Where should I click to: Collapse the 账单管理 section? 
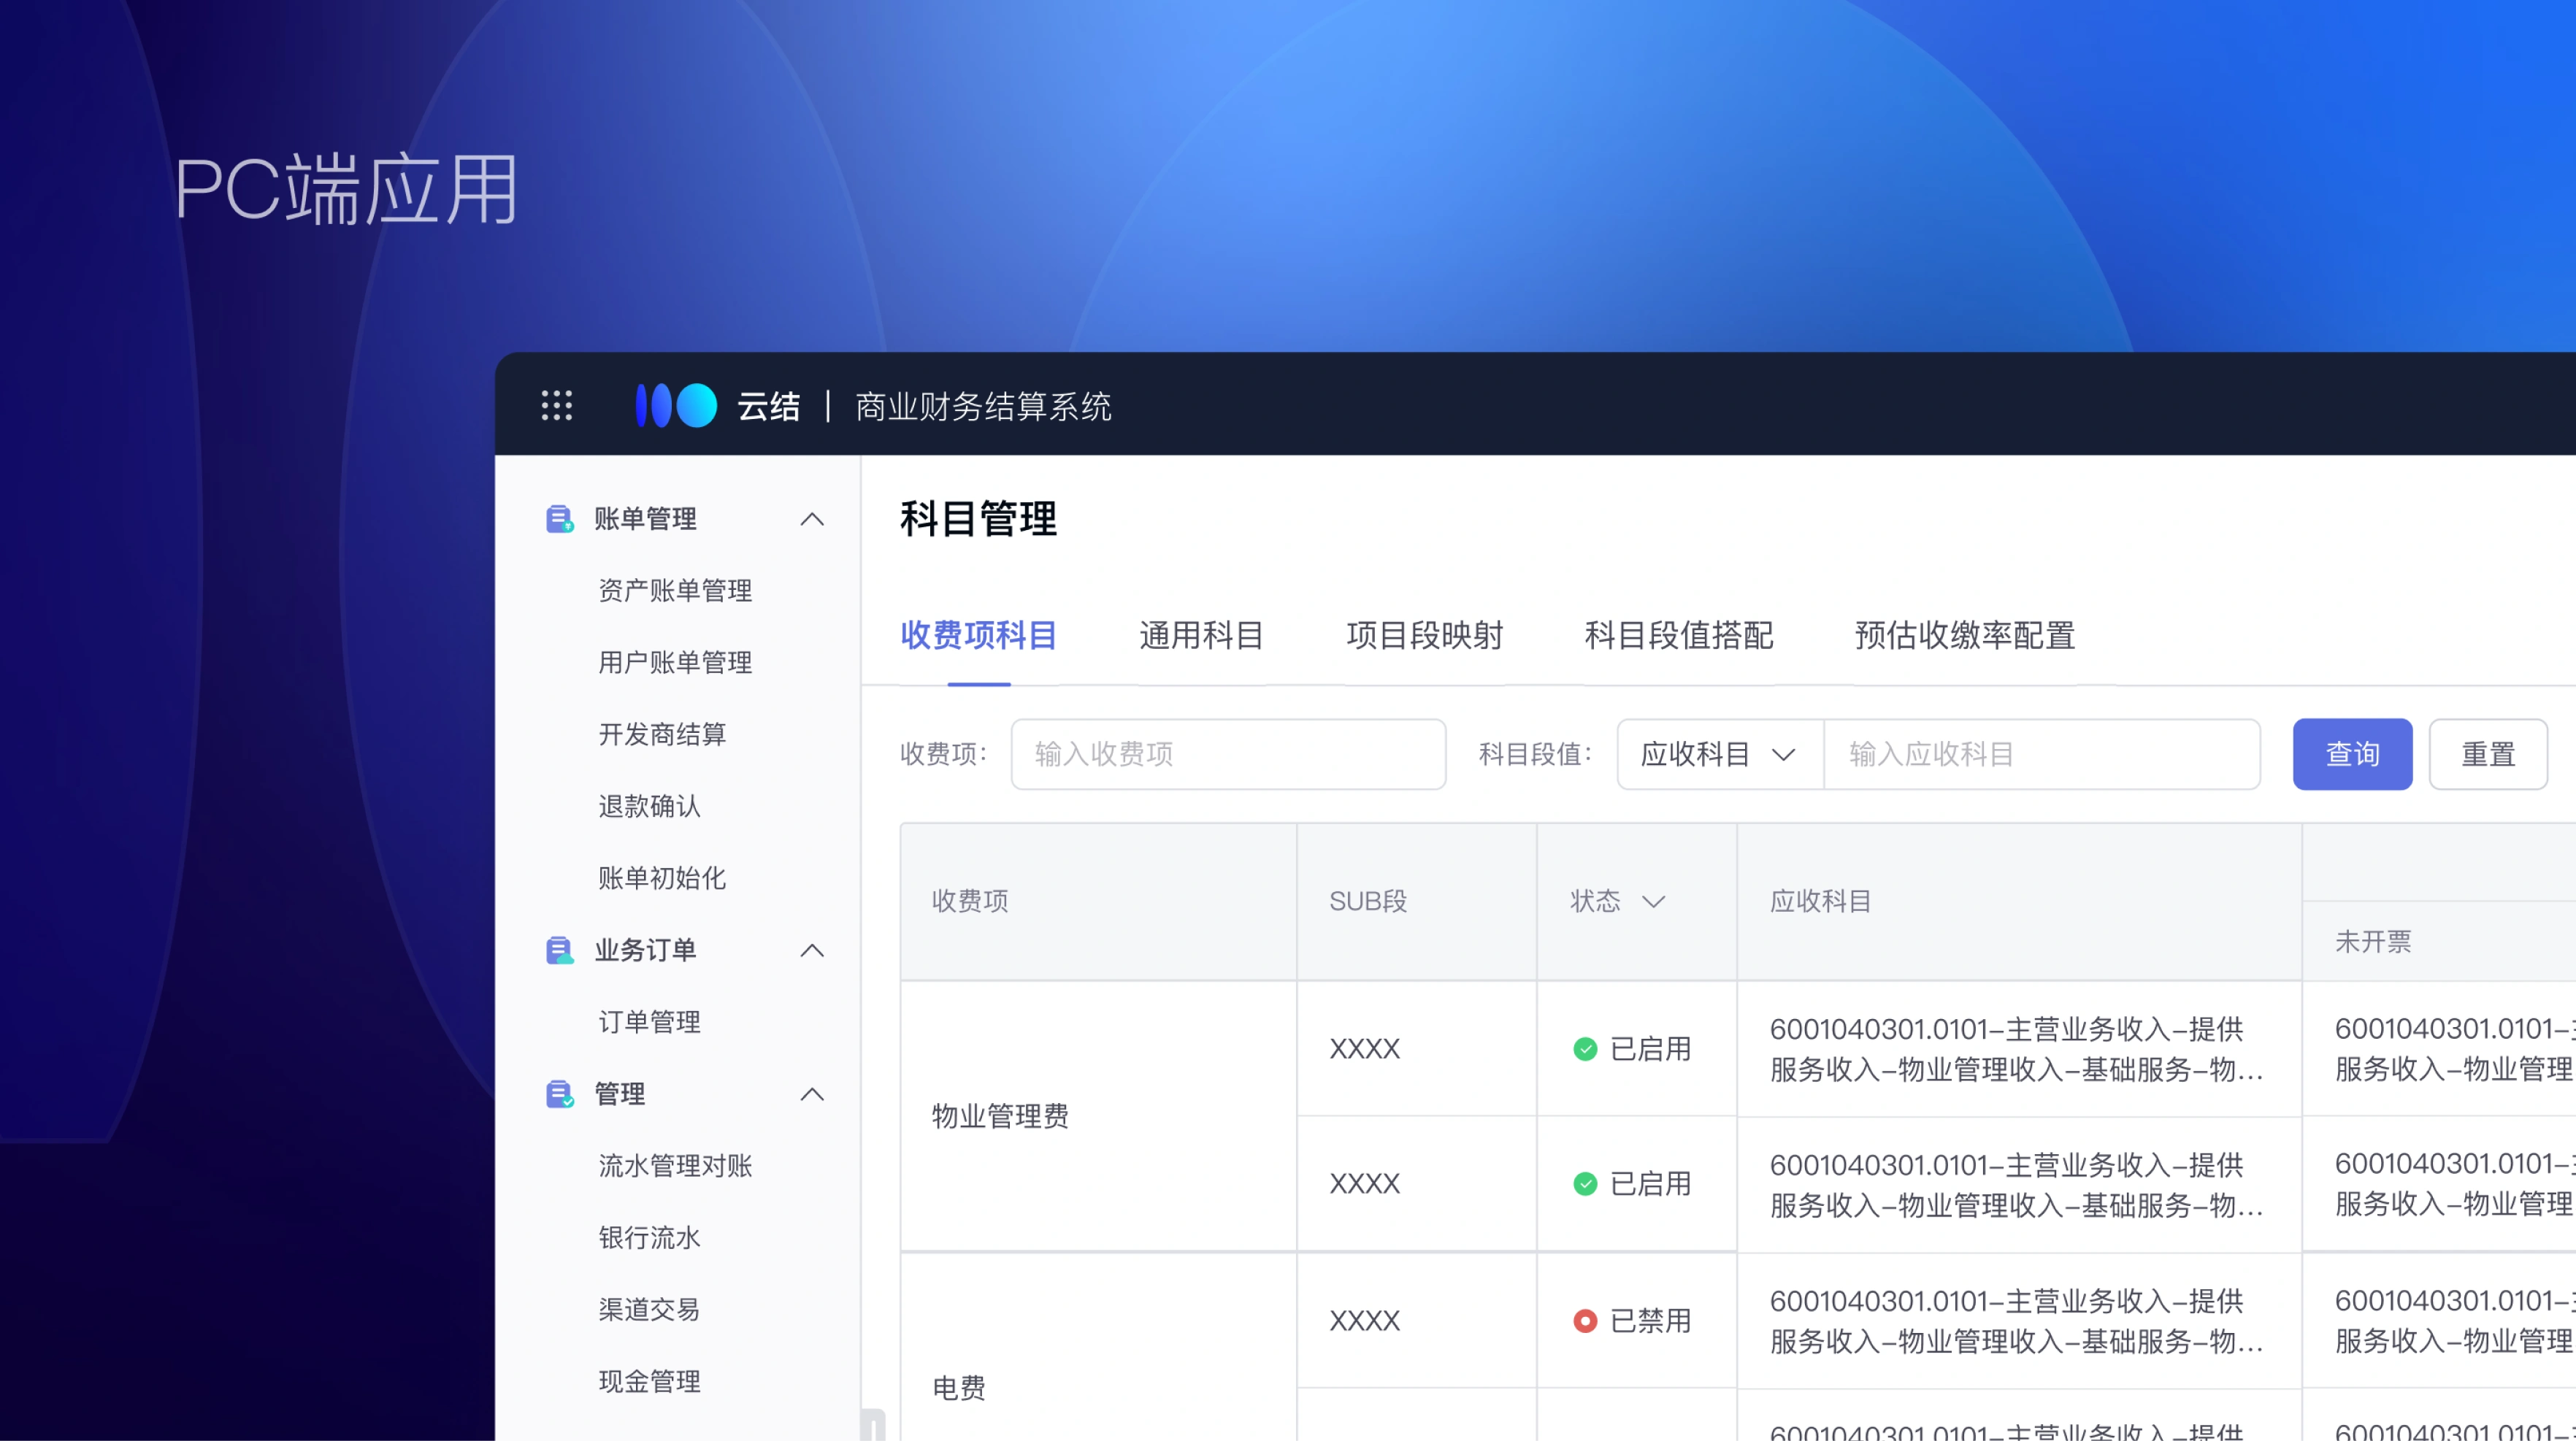812,519
